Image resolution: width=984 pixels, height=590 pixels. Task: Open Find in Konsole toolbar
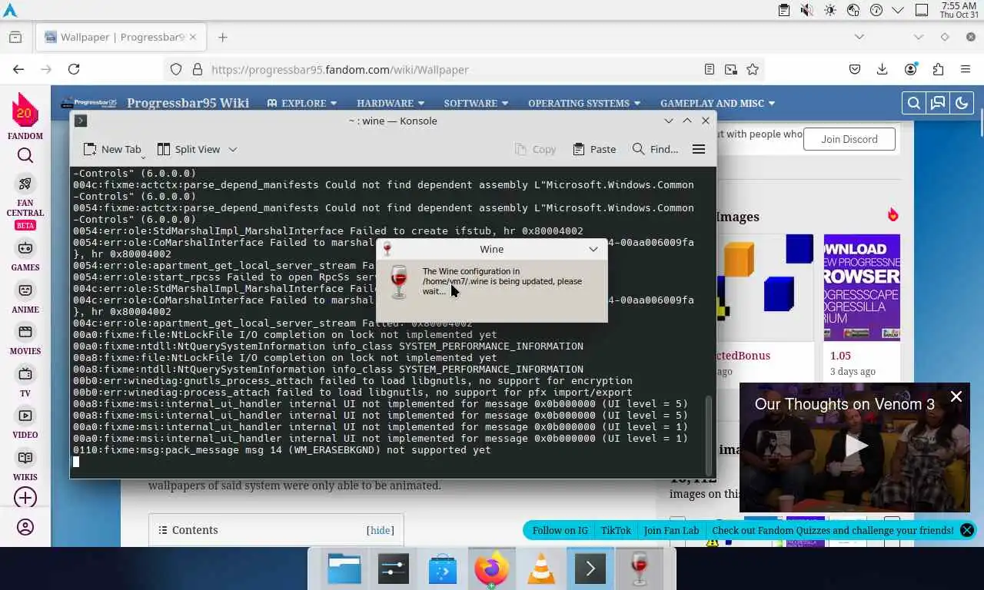pyautogui.click(x=655, y=149)
